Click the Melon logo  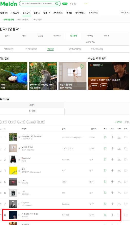(x=8, y=4)
